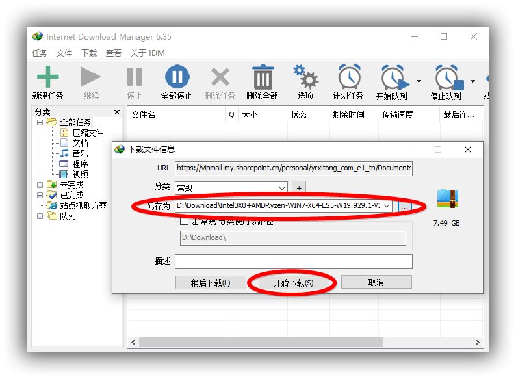This screenshot has width=516, height=379.
Task: Click the Resume (继续) play icon
Action: click(x=90, y=77)
